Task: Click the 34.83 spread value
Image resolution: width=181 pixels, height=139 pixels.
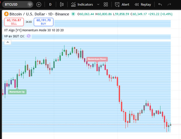Action: [29, 22]
